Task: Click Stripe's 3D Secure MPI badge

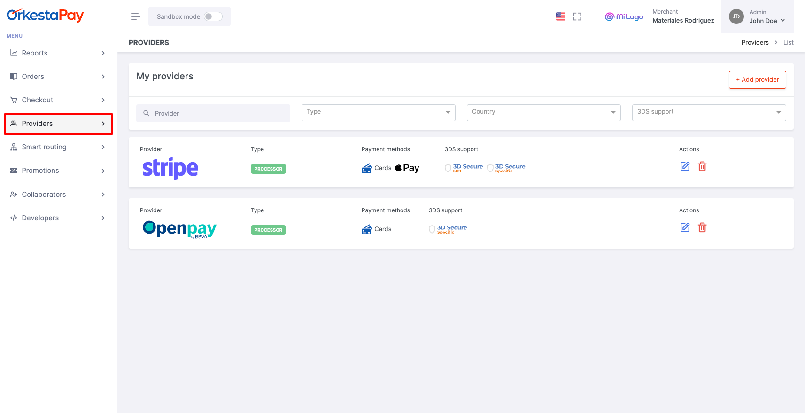Action: [464, 168]
